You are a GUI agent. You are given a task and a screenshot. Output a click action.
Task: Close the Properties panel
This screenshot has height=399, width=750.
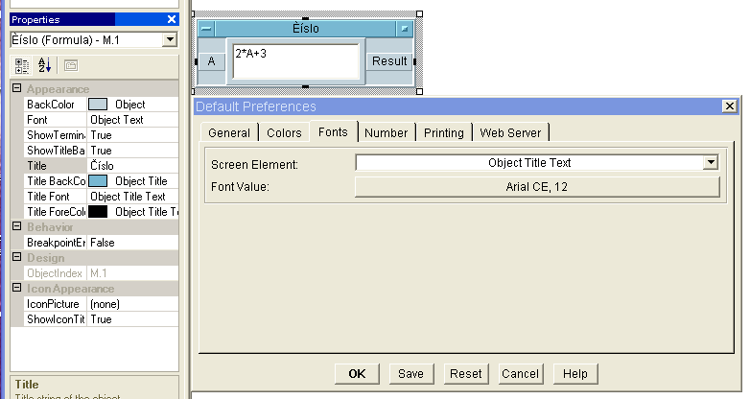click(171, 19)
